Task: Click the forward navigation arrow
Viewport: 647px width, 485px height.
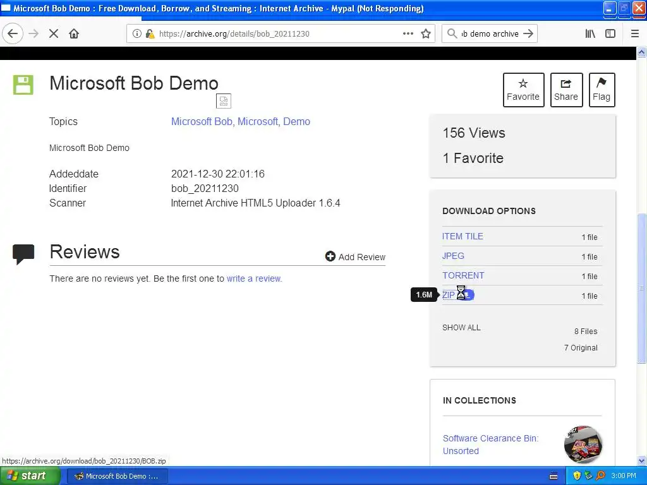Action: pyautogui.click(x=33, y=34)
